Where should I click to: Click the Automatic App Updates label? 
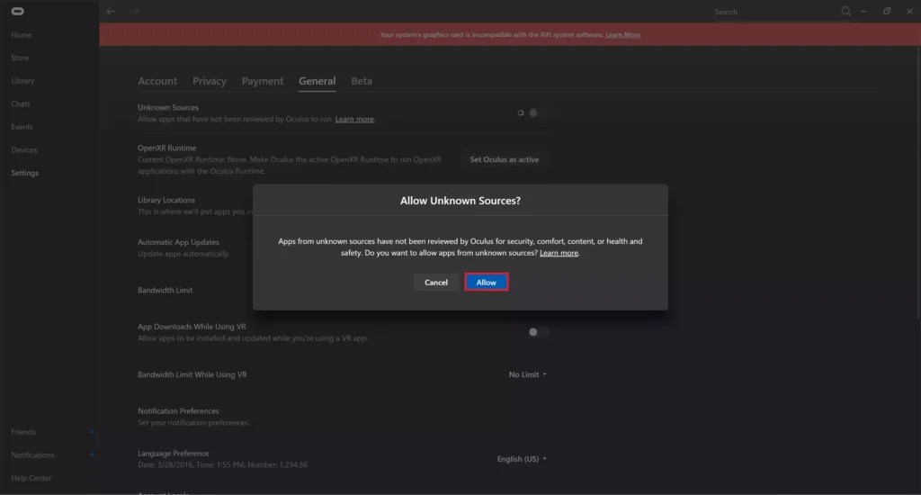tap(178, 242)
